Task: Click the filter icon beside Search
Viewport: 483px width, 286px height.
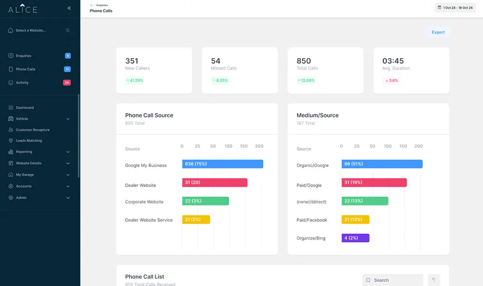Action: [x=434, y=280]
